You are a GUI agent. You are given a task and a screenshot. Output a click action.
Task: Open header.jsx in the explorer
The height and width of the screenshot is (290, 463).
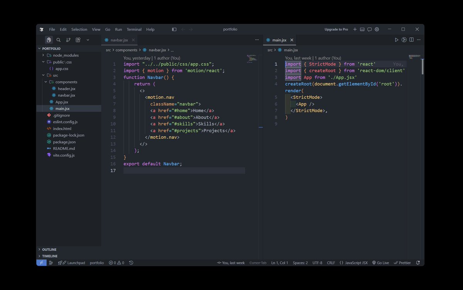click(x=69, y=89)
